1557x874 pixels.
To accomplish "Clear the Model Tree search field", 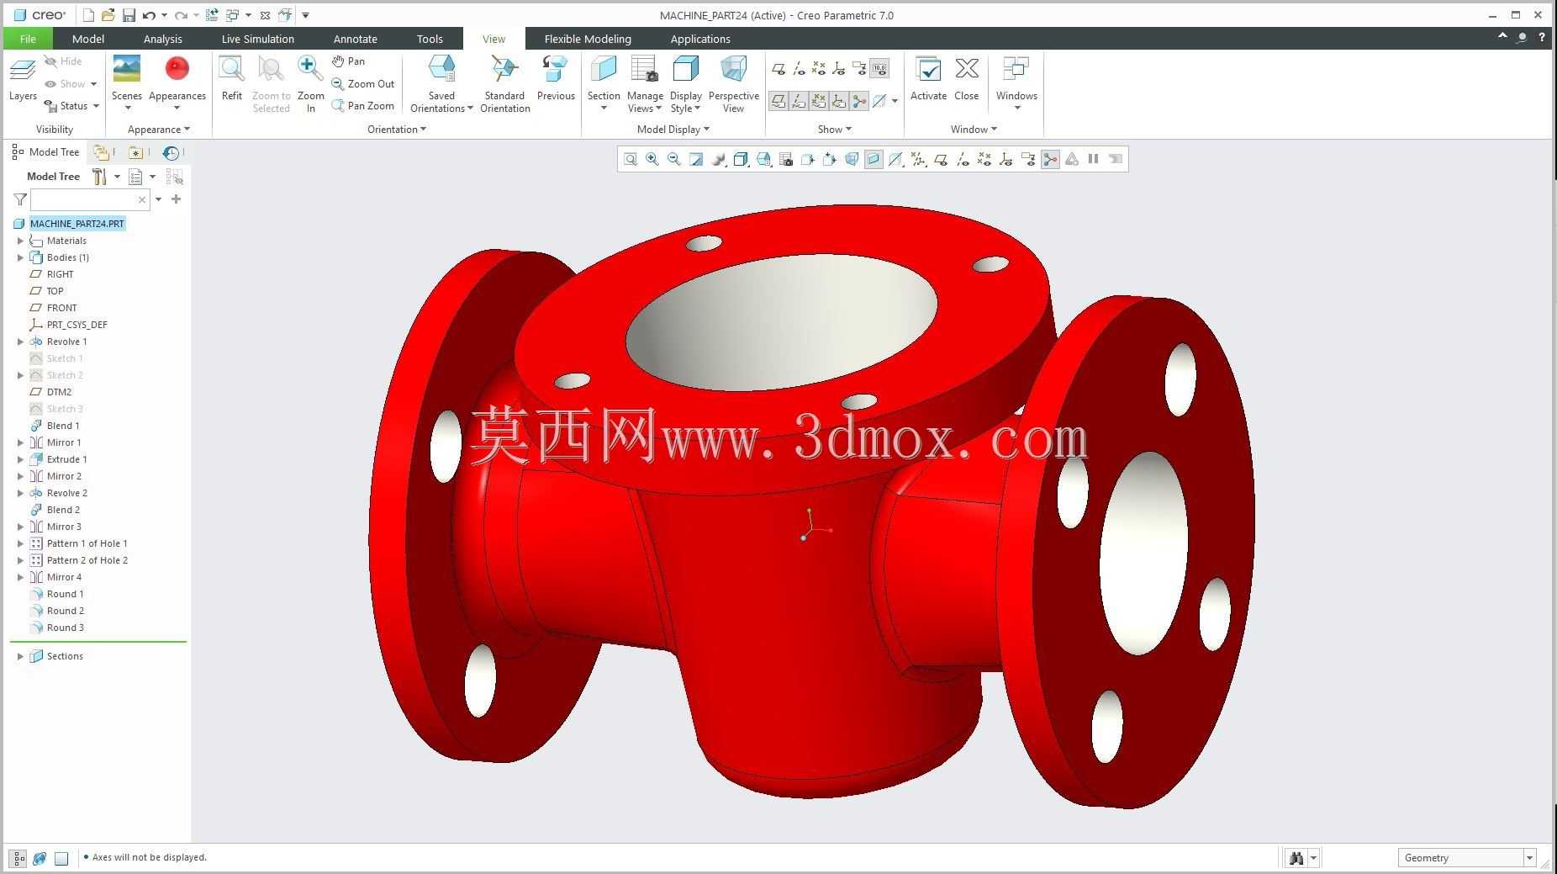I will [142, 199].
